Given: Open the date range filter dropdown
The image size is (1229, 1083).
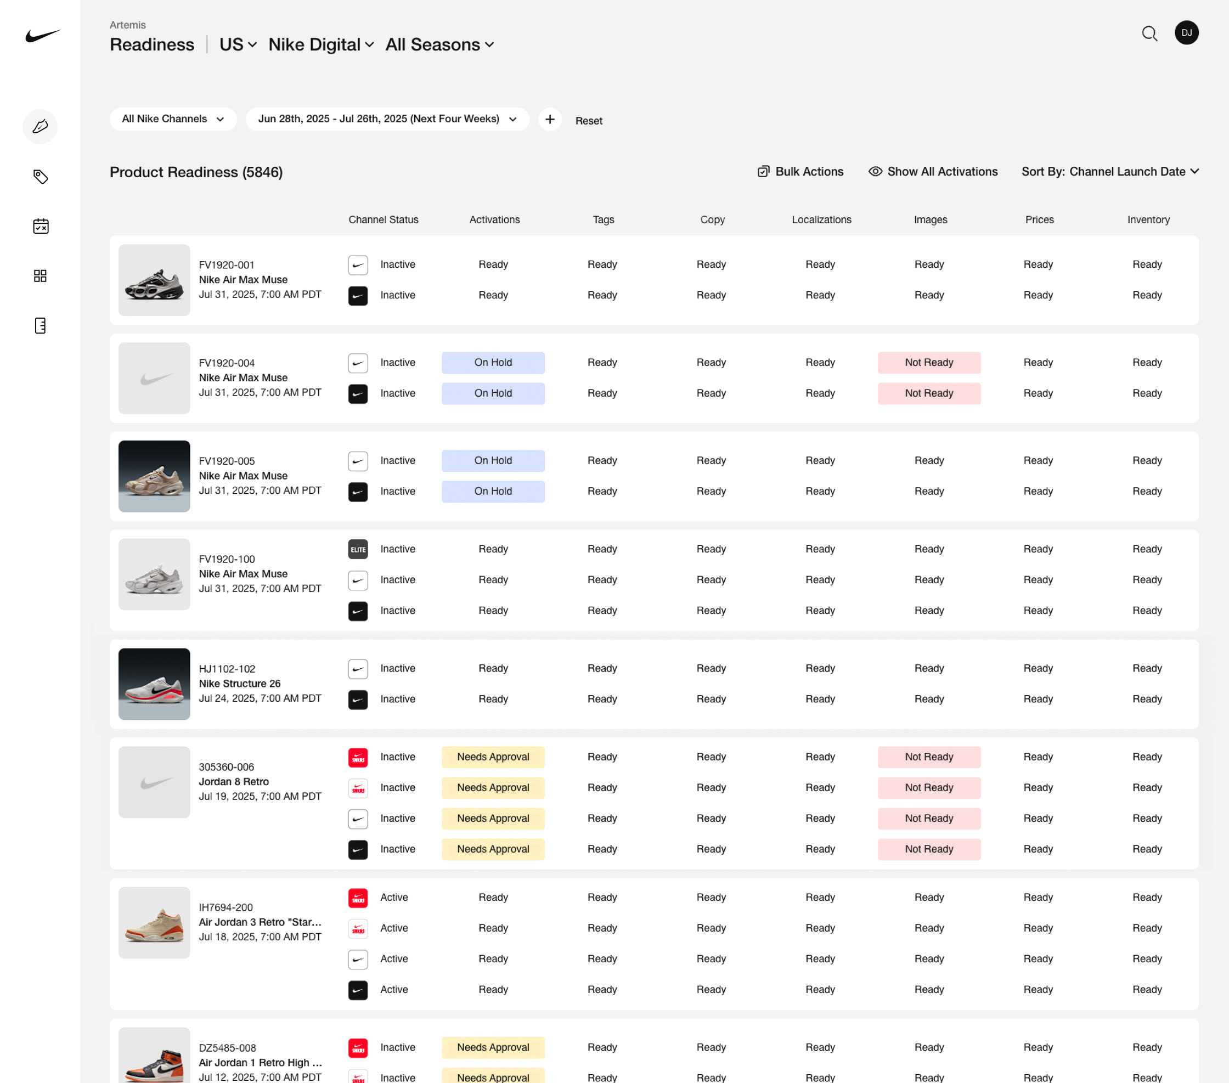Looking at the screenshot, I should pos(387,119).
